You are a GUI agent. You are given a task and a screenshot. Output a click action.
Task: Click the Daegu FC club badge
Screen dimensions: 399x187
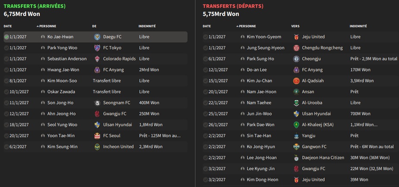[x=97, y=37]
